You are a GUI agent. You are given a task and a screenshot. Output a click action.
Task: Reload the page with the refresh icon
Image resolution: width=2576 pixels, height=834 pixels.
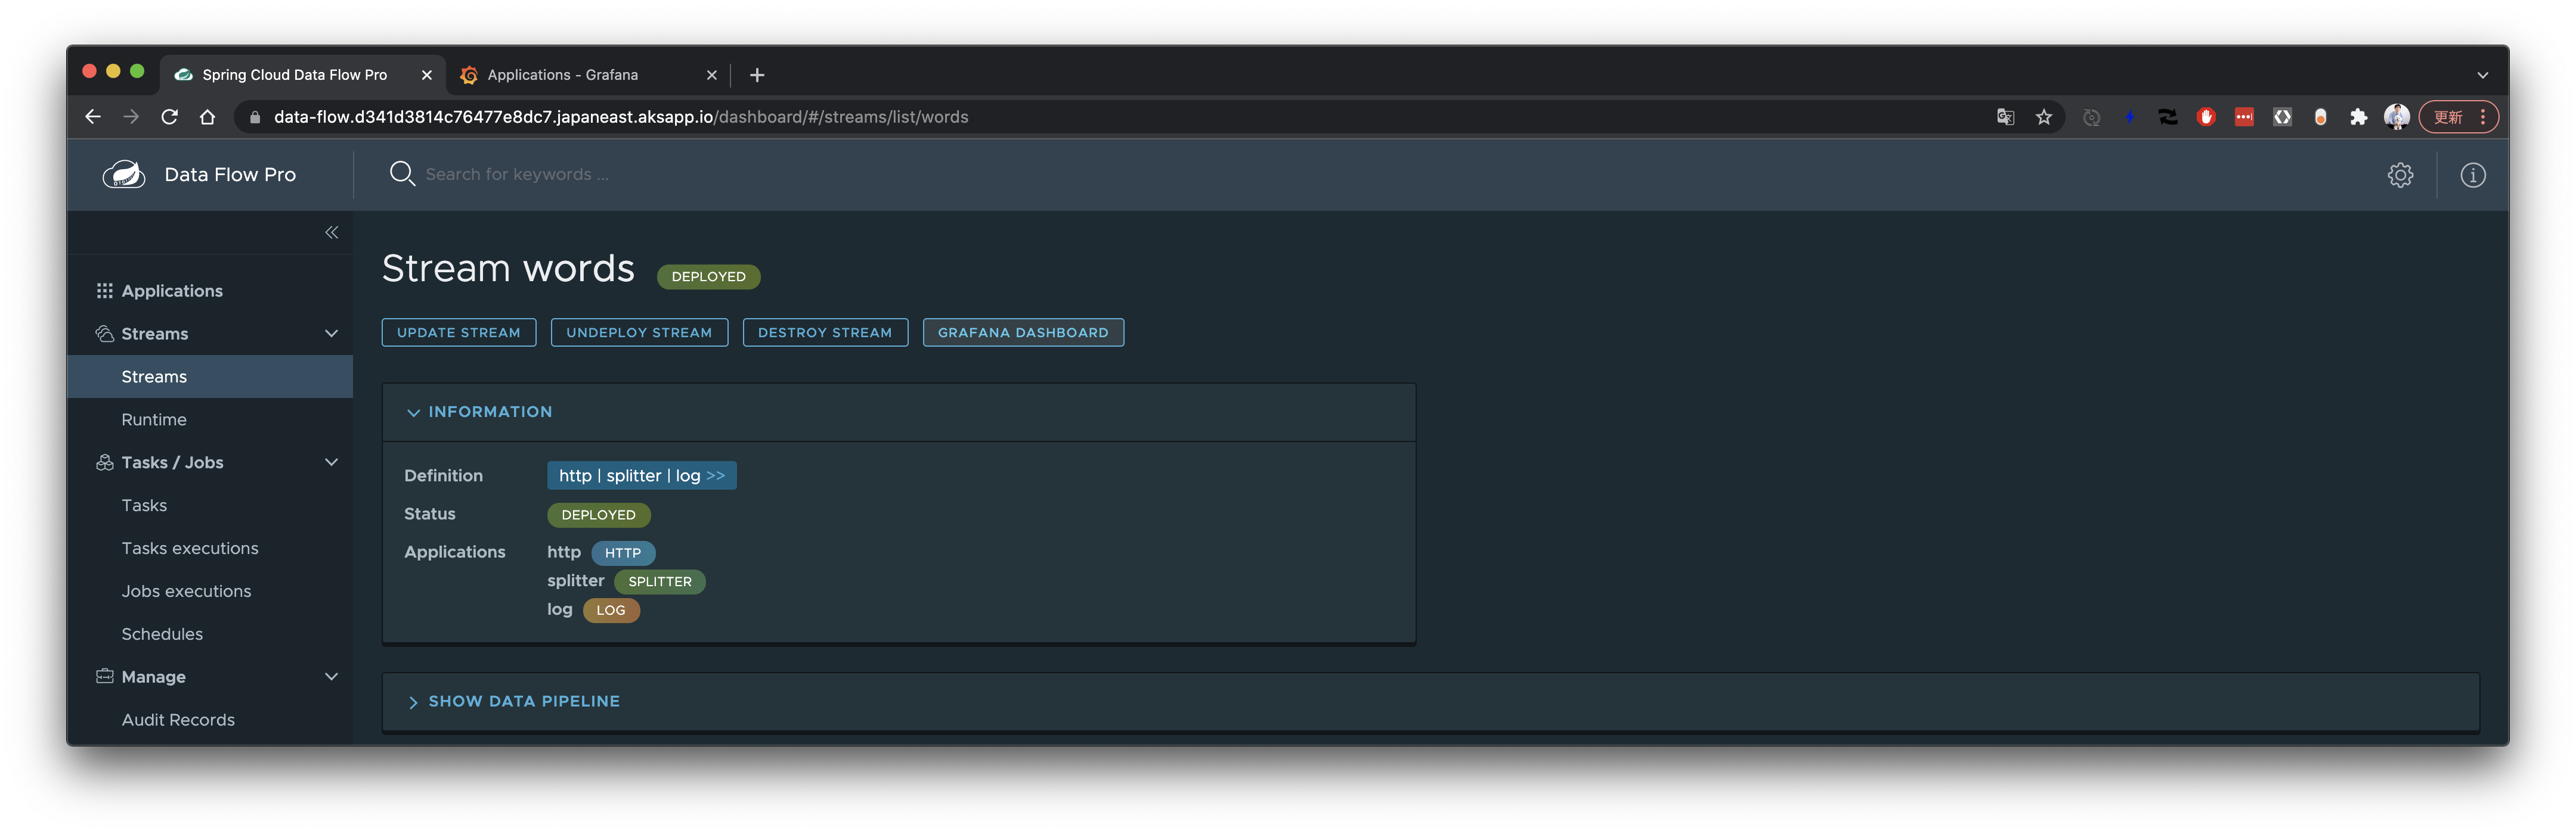(169, 117)
